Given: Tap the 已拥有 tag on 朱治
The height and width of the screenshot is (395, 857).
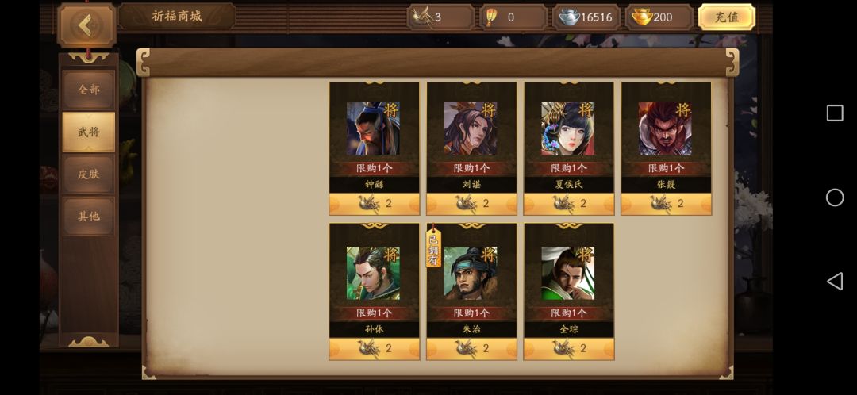Looking at the screenshot, I should click(433, 247).
